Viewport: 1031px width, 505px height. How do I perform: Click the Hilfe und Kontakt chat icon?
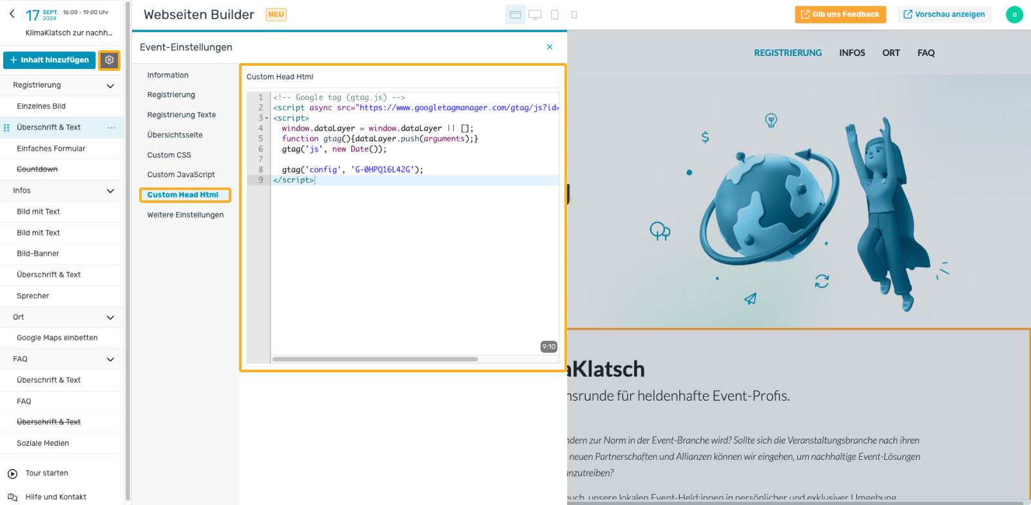pos(12,497)
